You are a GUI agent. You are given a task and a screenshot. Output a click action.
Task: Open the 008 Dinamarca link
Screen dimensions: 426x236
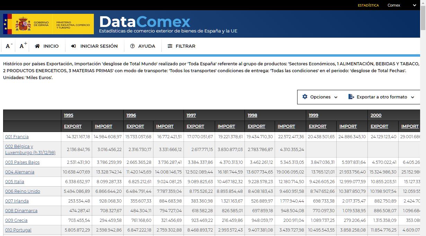click(x=21, y=211)
